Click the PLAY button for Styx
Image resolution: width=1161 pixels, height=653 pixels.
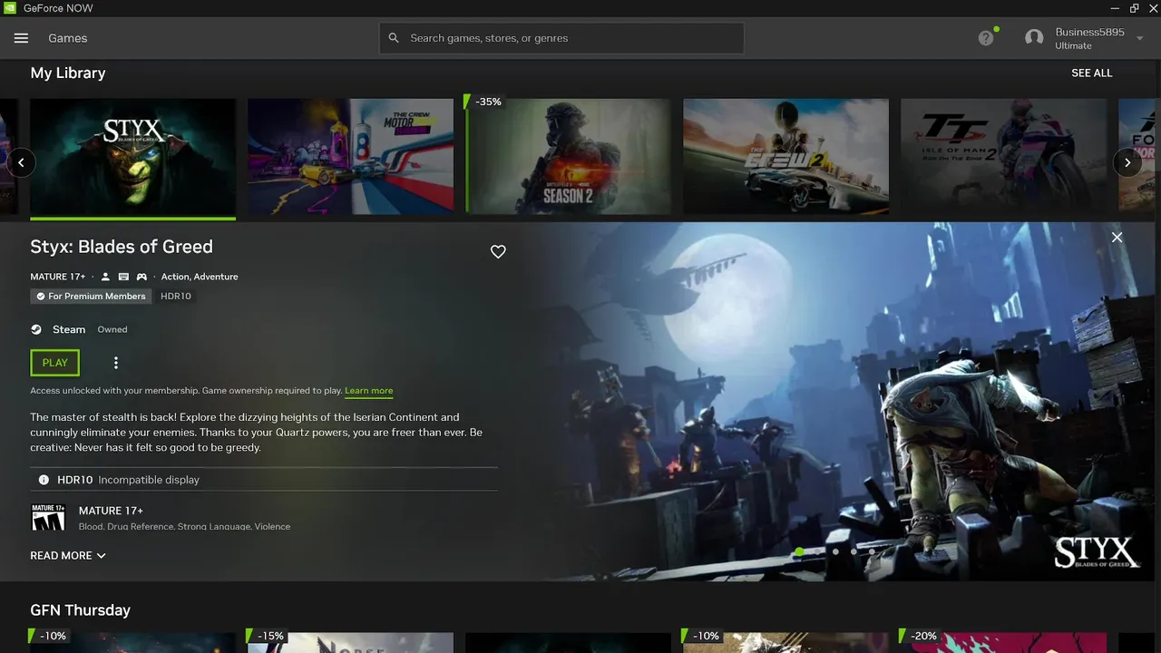tap(55, 363)
